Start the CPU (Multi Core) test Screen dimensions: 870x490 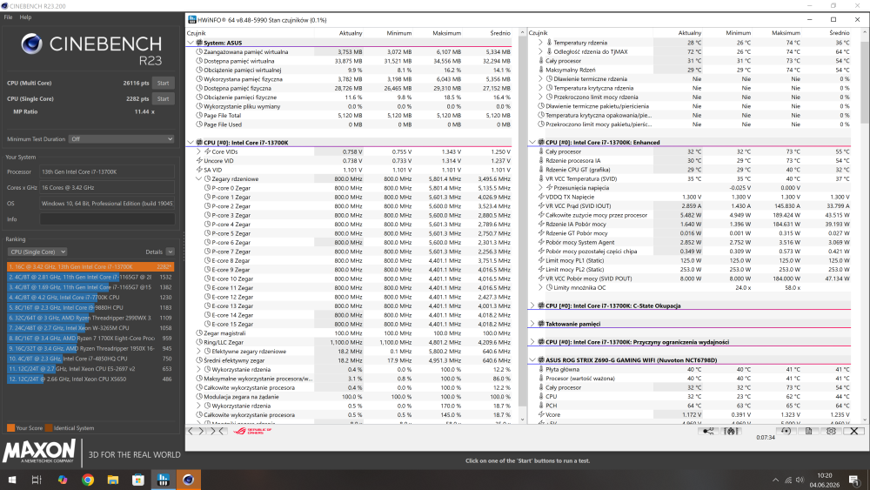pos(164,84)
